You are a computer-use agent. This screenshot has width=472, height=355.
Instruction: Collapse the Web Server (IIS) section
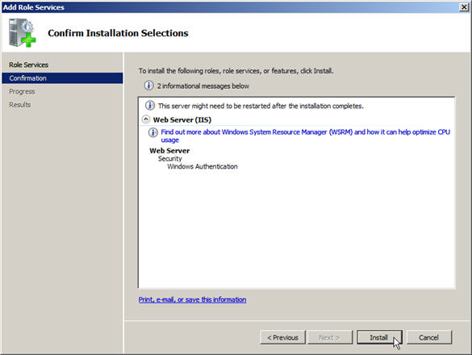(x=146, y=119)
